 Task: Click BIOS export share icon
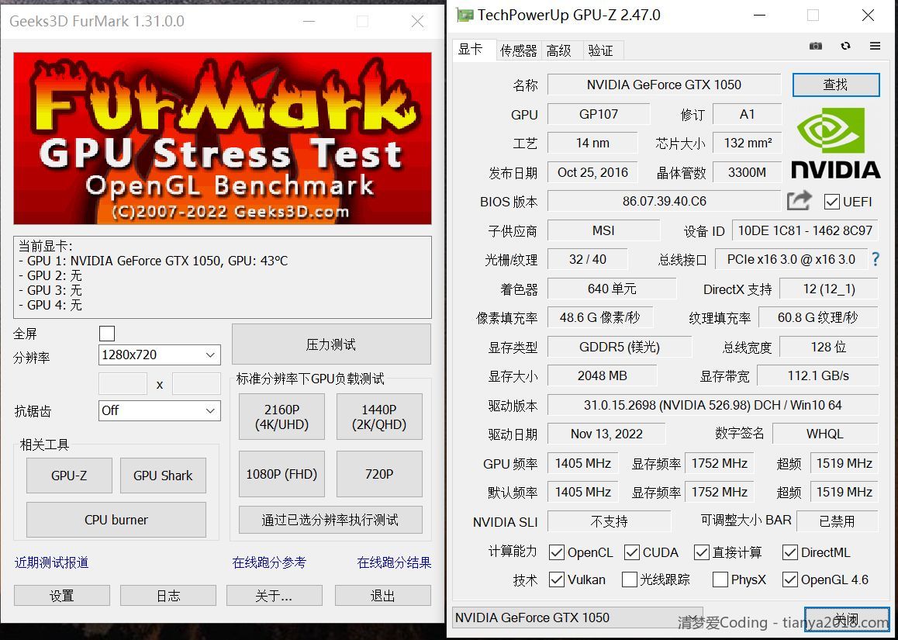[x=800, y=201]
